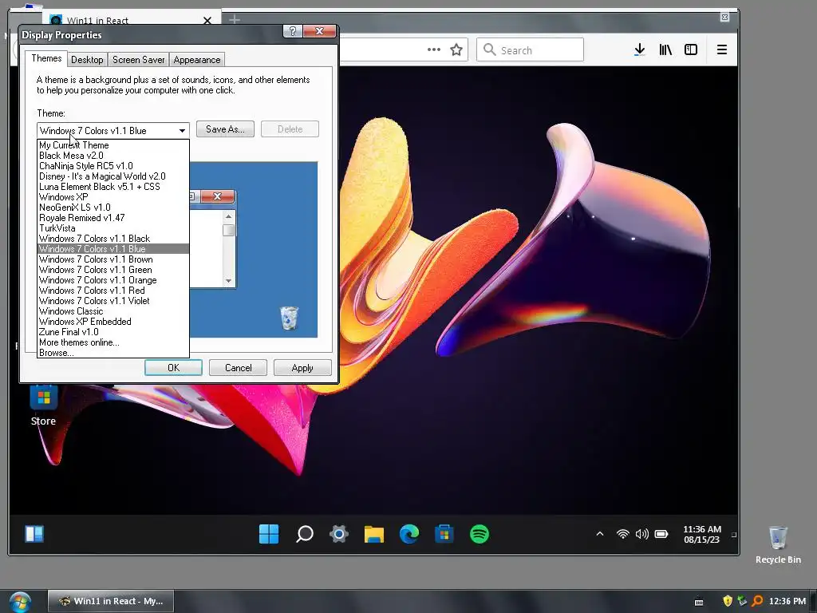Open the Win11 widgets panel icon
The height and width of the screenshot is (613, 817).
34,534
